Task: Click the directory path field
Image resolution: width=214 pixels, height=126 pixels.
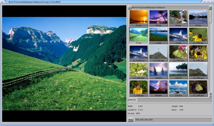Action: click(170, 8)
